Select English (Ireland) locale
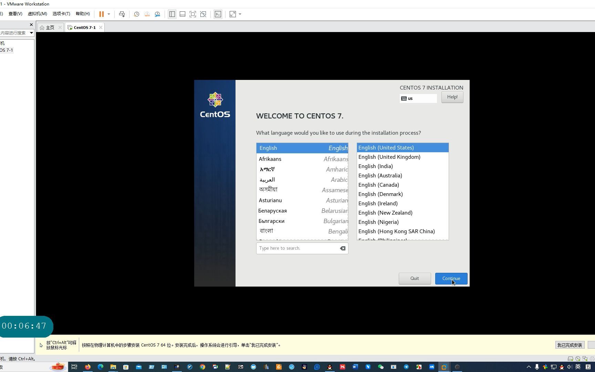This screenshot has width=595, height=372. pos(403,204)
